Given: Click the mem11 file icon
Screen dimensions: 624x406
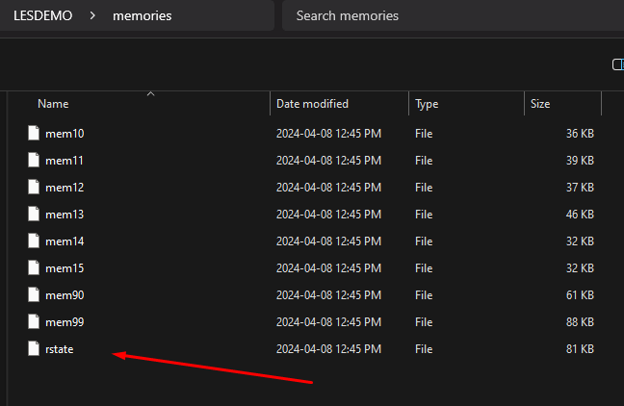Looking at the screenshot, I should point(34,160).
